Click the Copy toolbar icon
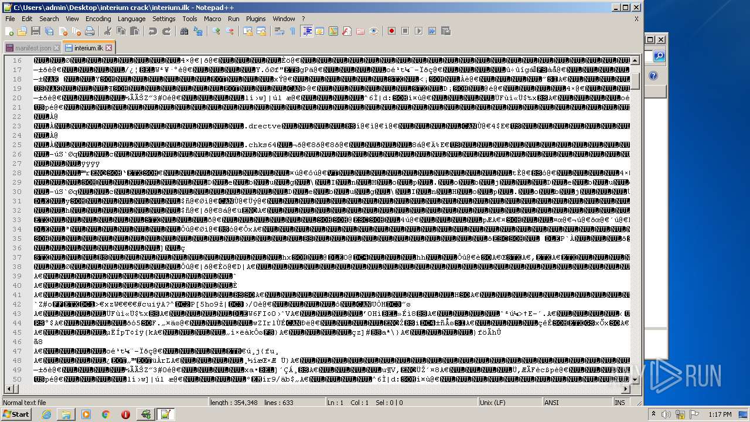Screen dimensions: 750x422 (x=121, y=31)
